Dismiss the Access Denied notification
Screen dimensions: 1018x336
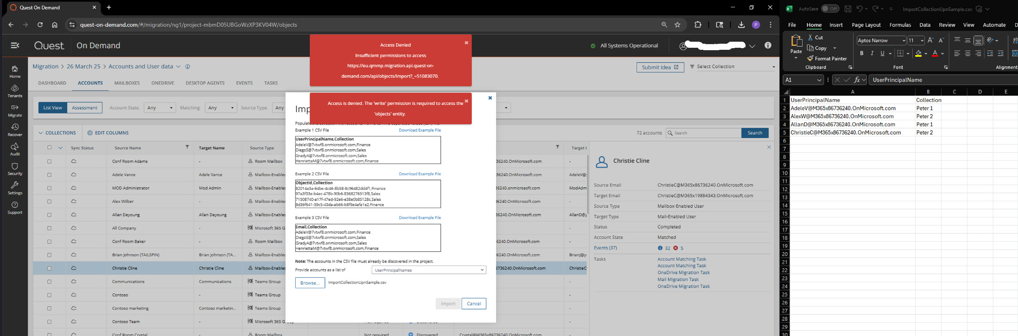click(466, 43)
